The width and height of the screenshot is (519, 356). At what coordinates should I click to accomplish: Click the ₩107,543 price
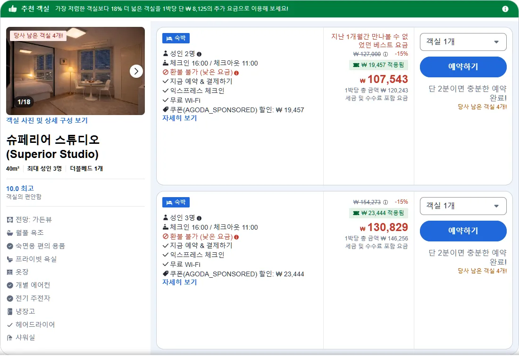click(384, 79)
